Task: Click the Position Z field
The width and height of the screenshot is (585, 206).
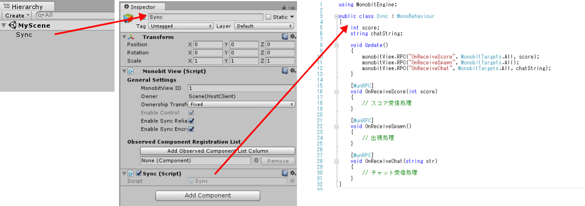Action: pos(280,44)
